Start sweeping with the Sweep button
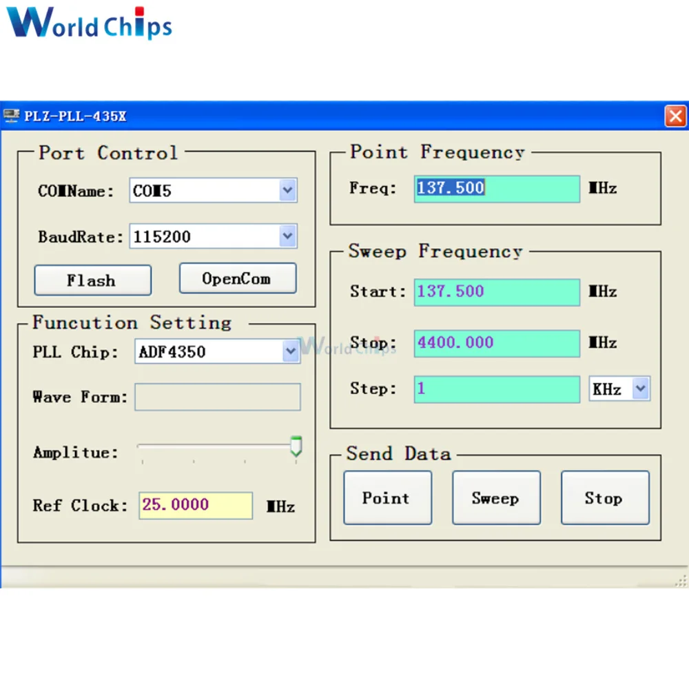This screenshot has height=689, width=689. (497, 498)
